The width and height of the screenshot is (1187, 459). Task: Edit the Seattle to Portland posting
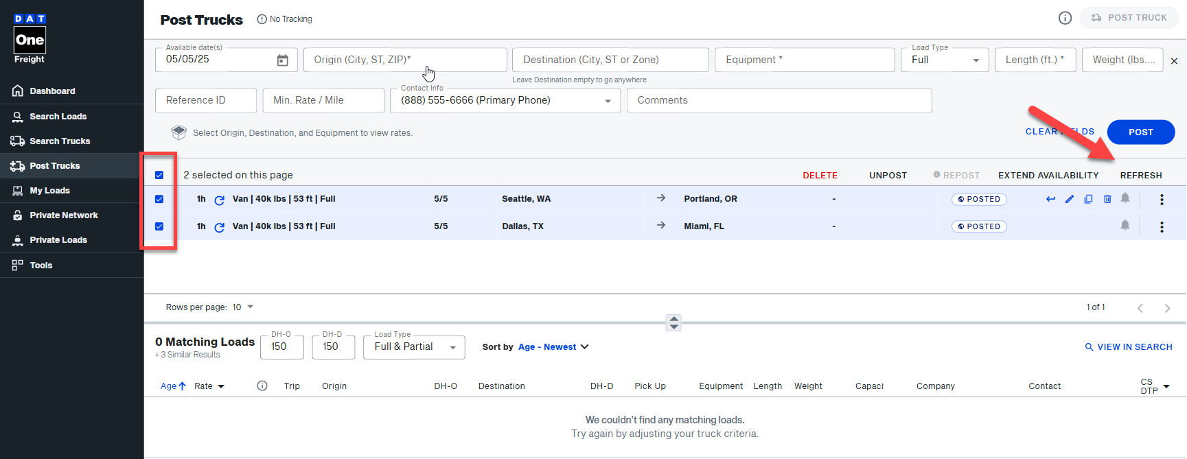tap(1070, 199)
